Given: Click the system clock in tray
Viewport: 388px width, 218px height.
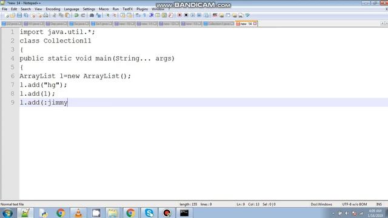Looking at the screenshot, I should tap(375, 213).
